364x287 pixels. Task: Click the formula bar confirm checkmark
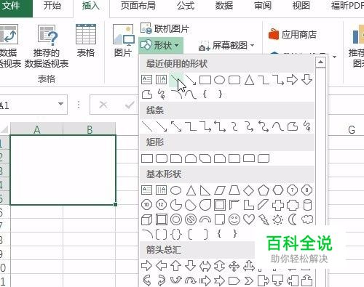[130, 105]
